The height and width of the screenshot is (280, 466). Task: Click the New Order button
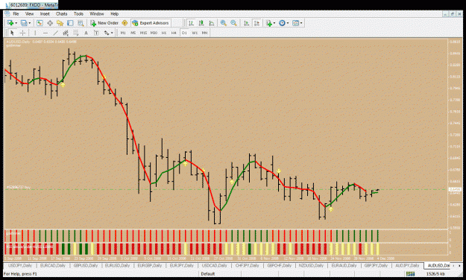[104, 23]
